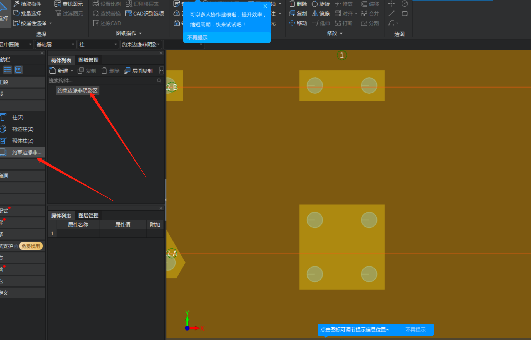This screenshot has height=340, width=531.
Task: Switch to the 构件列表 tab
Action: pos(61,60)
